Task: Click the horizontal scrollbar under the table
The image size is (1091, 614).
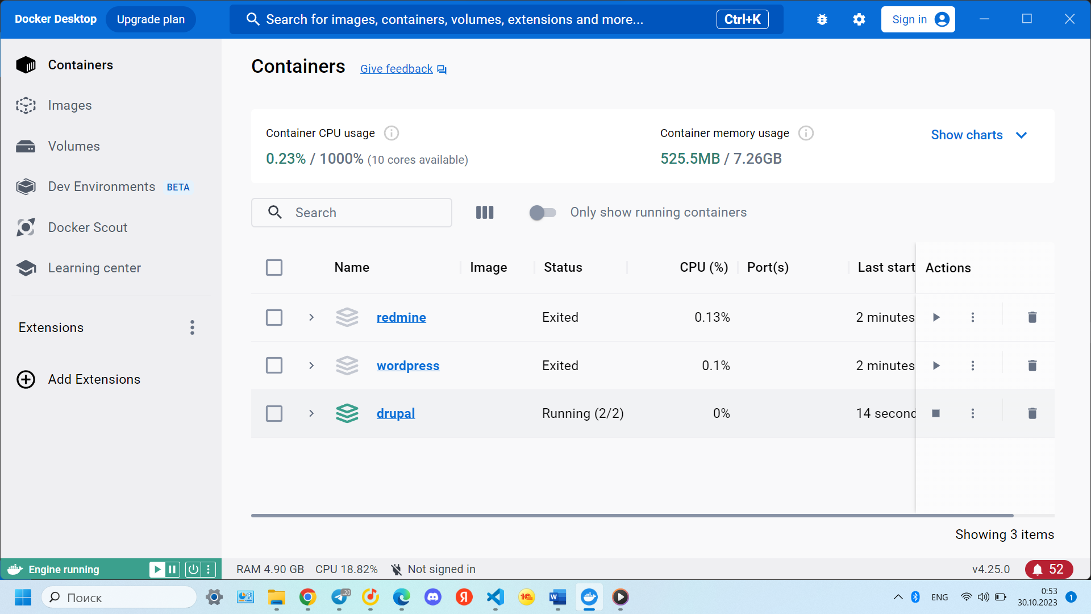Action: click(632, 516)
